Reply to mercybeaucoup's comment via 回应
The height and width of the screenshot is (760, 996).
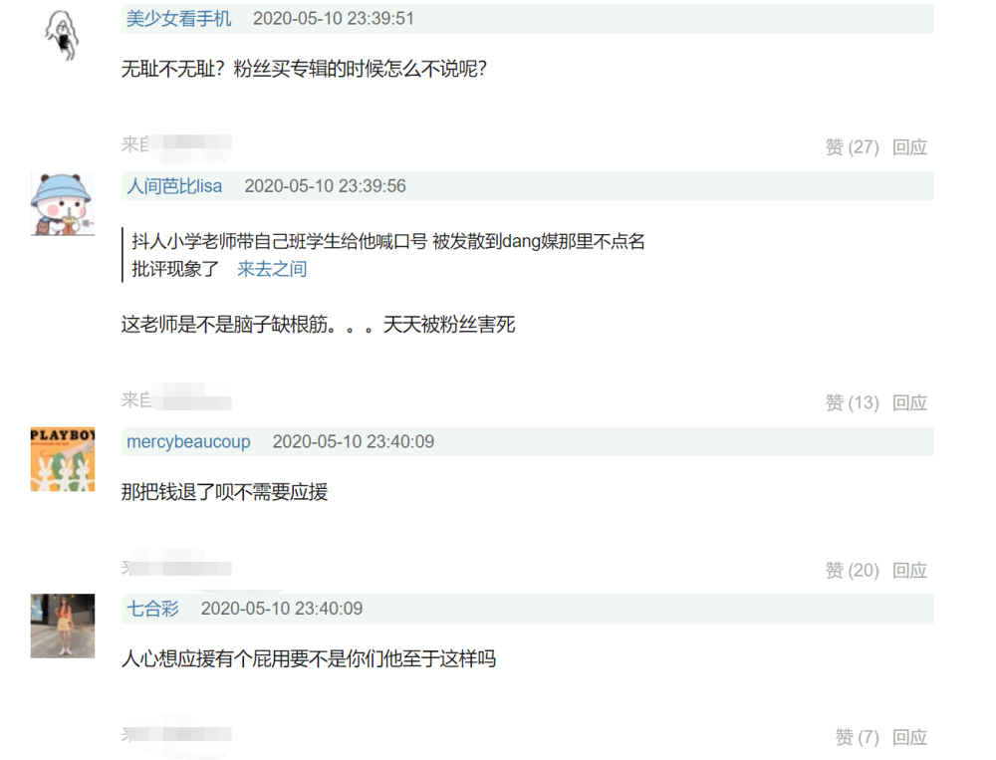coord(909,571)
